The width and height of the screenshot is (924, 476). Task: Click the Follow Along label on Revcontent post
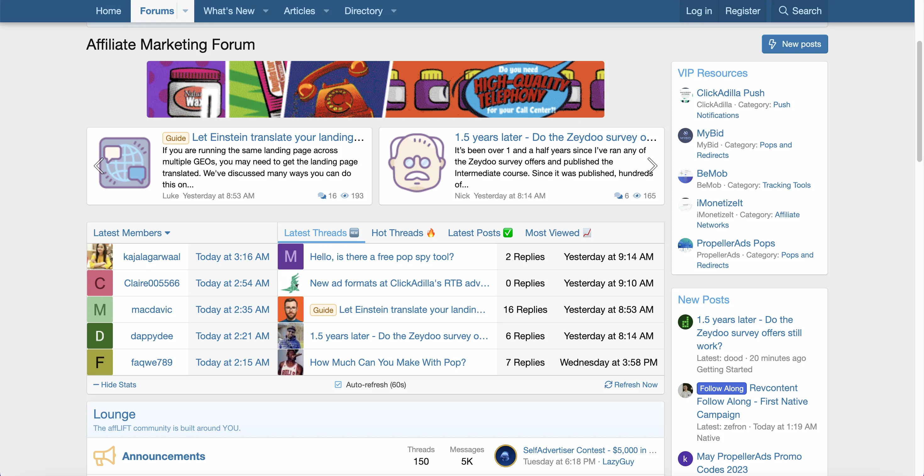[721, 388]
